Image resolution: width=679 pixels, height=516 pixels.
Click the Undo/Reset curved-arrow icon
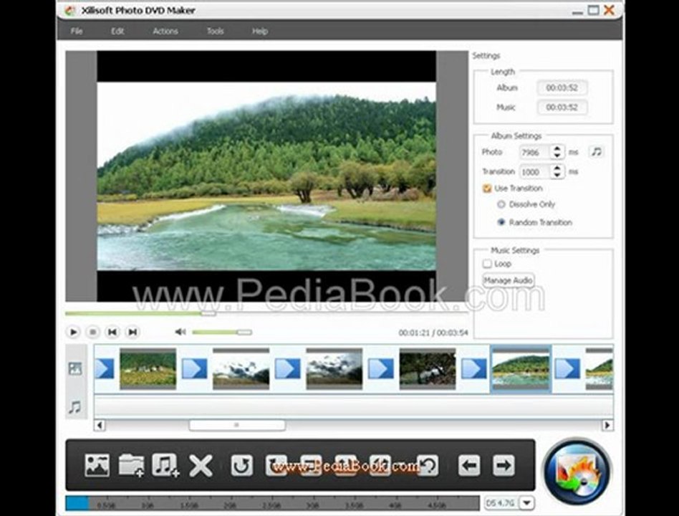tap(428, 466)
